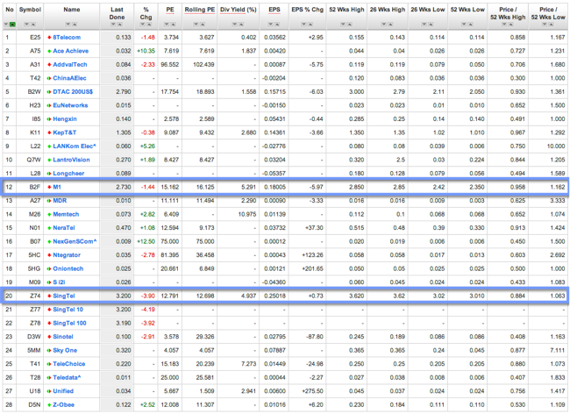Viewport: 570px width, 414px height.
Task: Click M1 dividend yield value 5.291
Action: pyautogui.click(x=249, y=187)
